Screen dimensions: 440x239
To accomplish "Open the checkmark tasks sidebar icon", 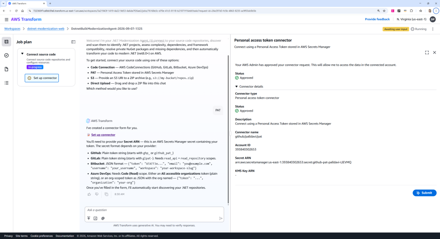I will [x=6, y=55].
